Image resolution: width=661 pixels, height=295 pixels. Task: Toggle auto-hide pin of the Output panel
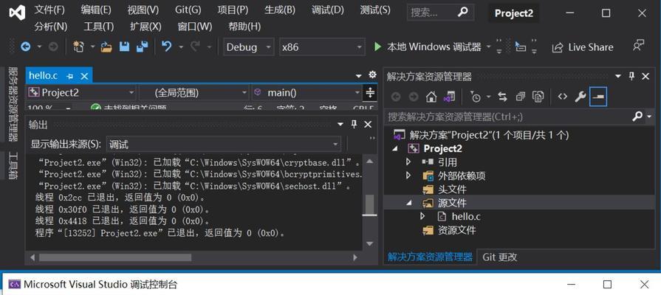[354, 124]
